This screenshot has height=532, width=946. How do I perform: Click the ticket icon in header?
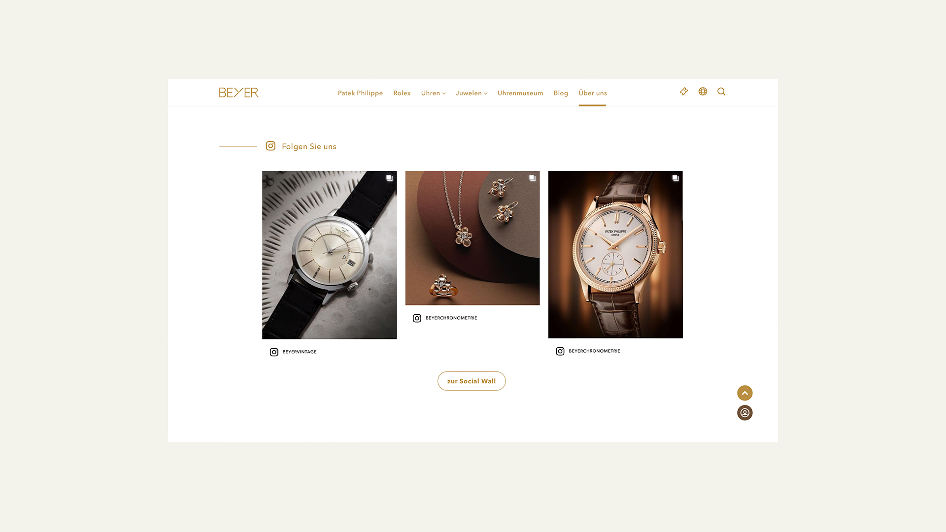[x=684, y=92]
